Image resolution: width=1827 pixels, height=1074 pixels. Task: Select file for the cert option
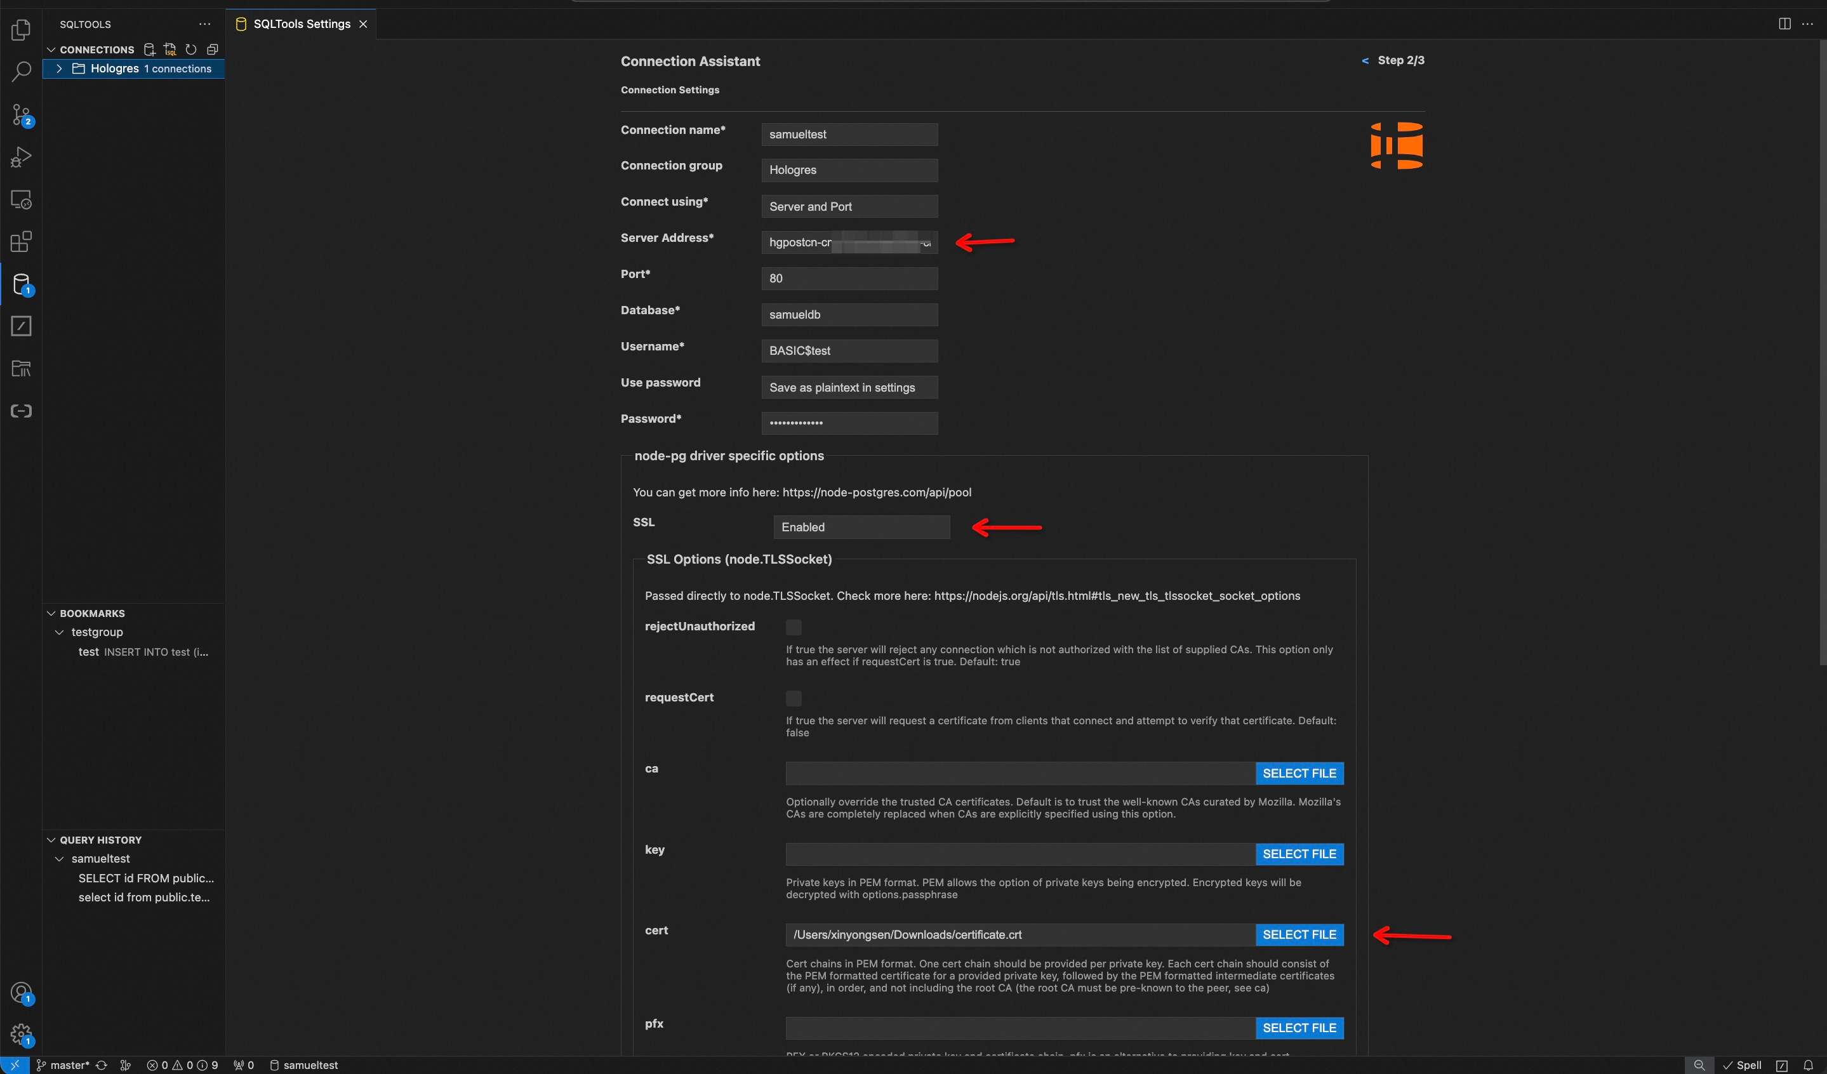(x=1299, y=935)
